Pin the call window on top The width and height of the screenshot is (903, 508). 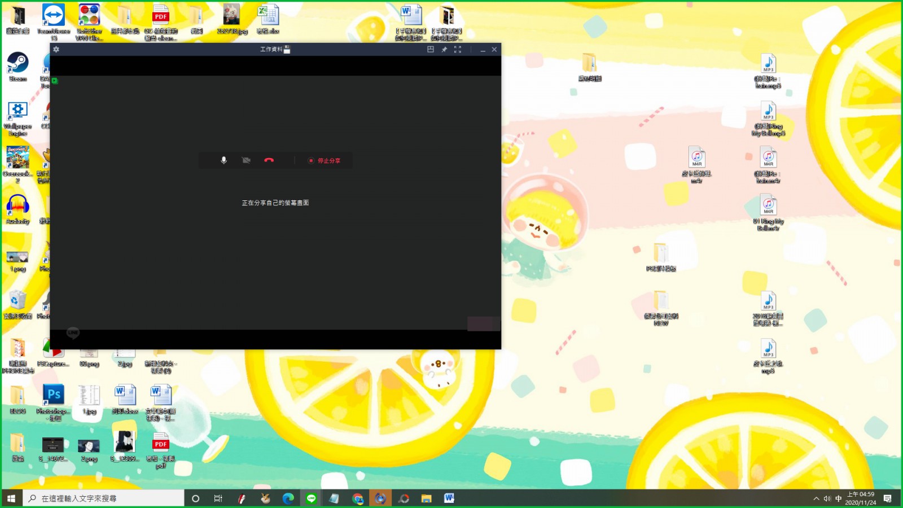pyautogui.click(x=444, y=50)
